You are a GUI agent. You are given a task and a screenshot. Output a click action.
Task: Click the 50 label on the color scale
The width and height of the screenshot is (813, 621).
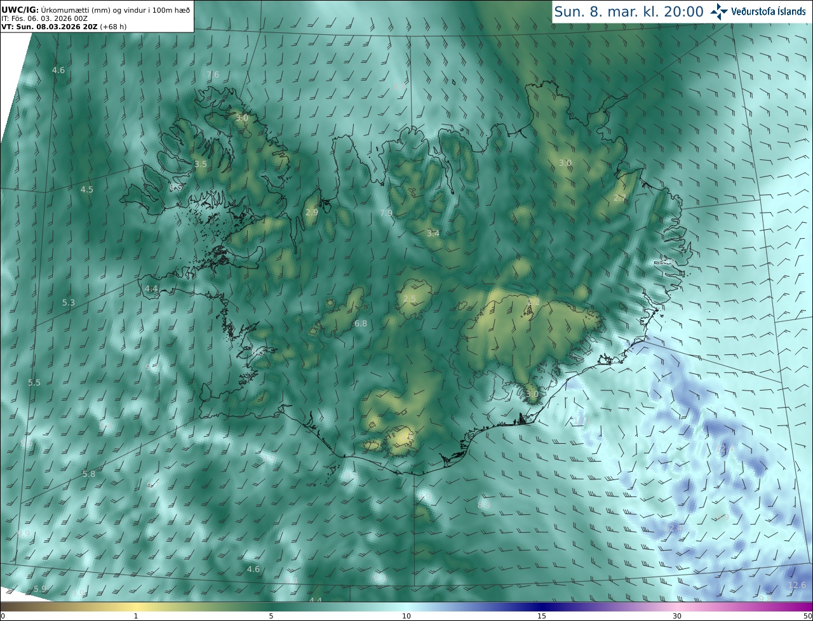808,616
